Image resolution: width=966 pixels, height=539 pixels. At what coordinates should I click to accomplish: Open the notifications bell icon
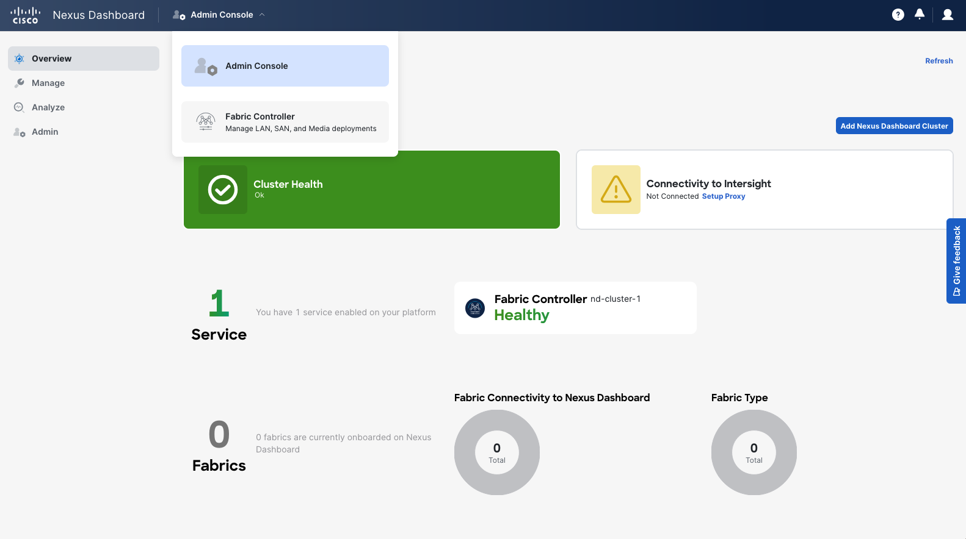(x=920, y=14)
